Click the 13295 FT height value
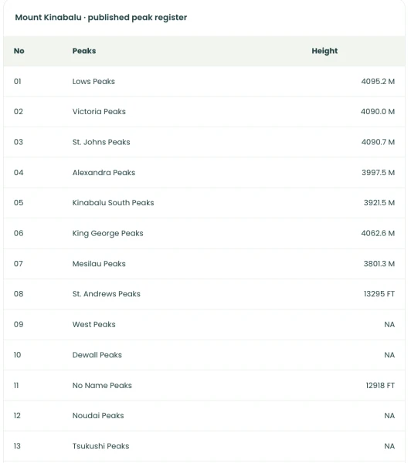 point(379,294)
